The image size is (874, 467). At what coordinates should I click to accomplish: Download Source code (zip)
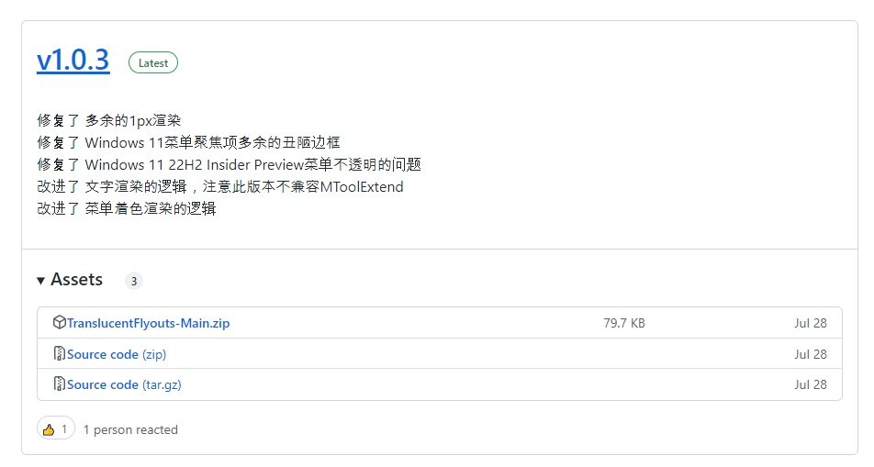[x=117, y=354]
